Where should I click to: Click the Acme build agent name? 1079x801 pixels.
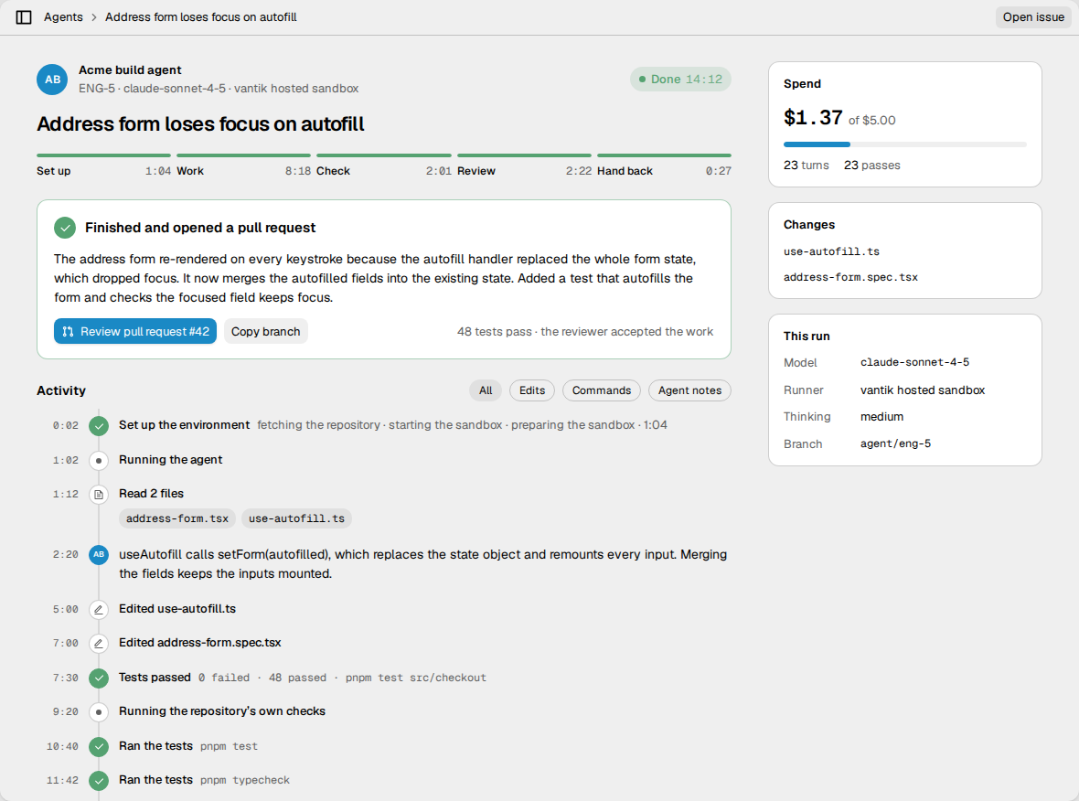coord(130,69)
